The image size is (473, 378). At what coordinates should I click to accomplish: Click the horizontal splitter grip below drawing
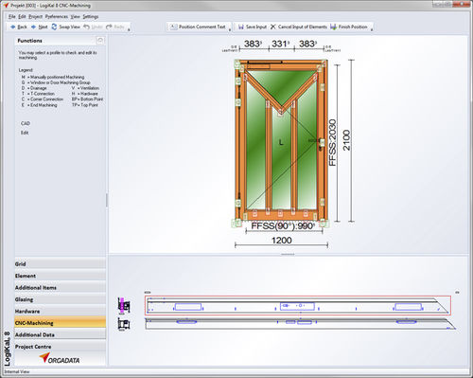pos(288,254)
